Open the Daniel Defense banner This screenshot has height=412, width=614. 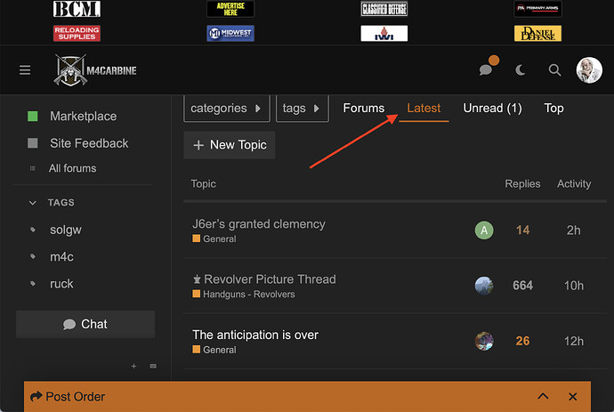coord(537,33)
